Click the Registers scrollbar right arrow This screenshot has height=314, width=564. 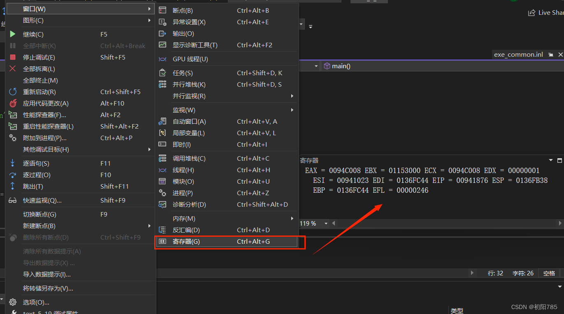click(x=560, y=223)
